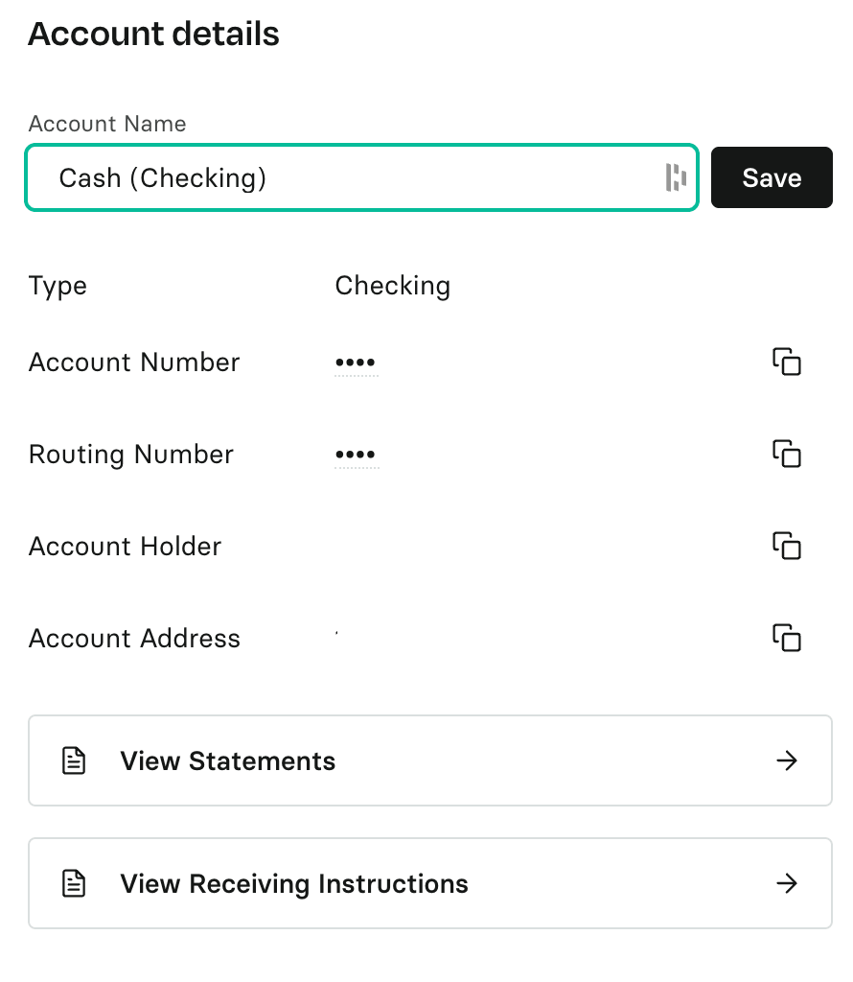
Task: Focus the Account Name text field
Action: click(x=345, y=177)
